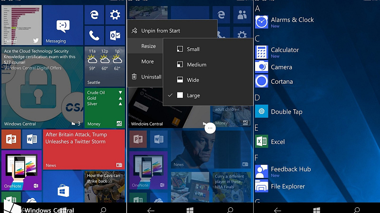Tap the search button under the app list
The image size is (380, 213).
pos(357,210)
